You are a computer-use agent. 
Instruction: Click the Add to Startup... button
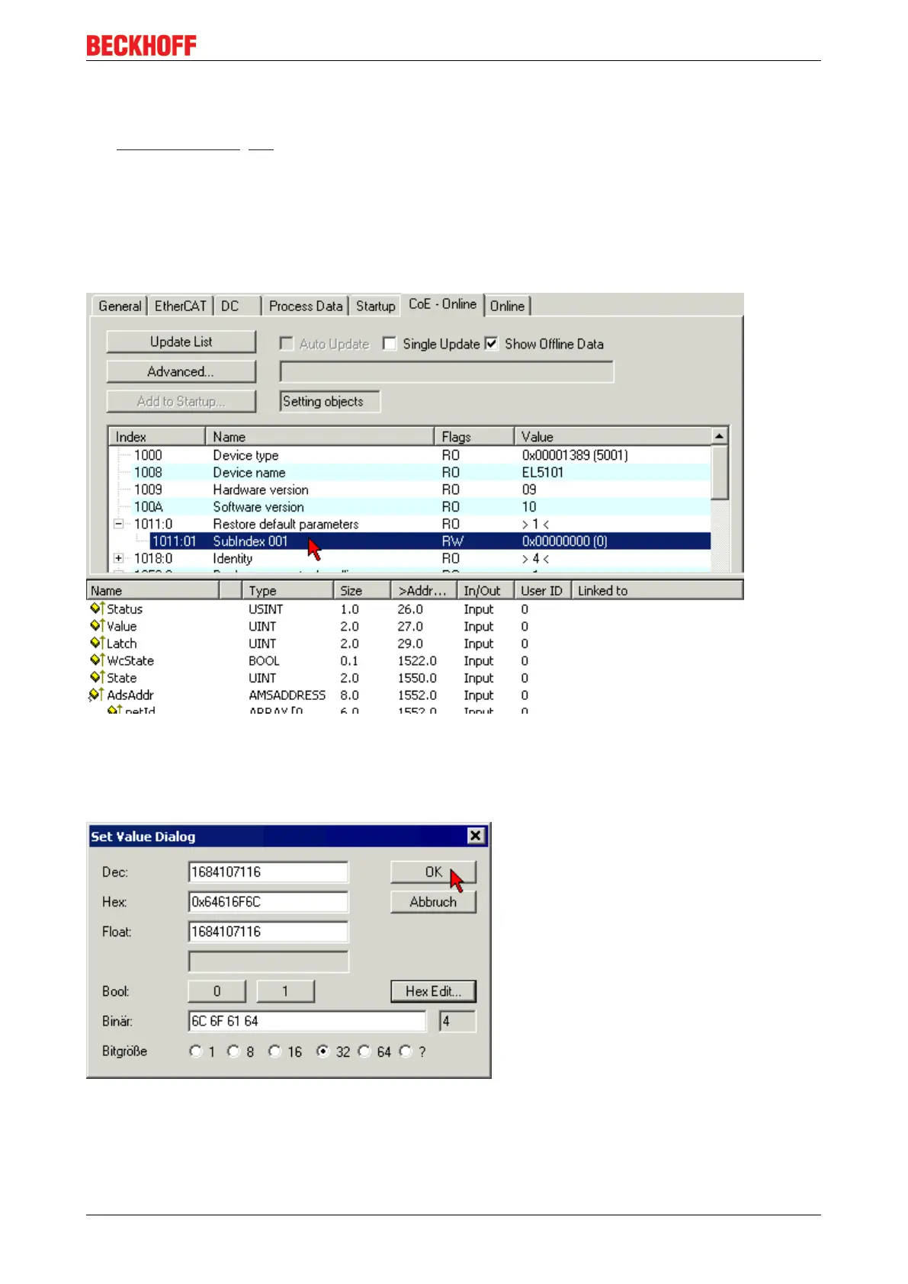pyautogui.click(x=181, y=401)
